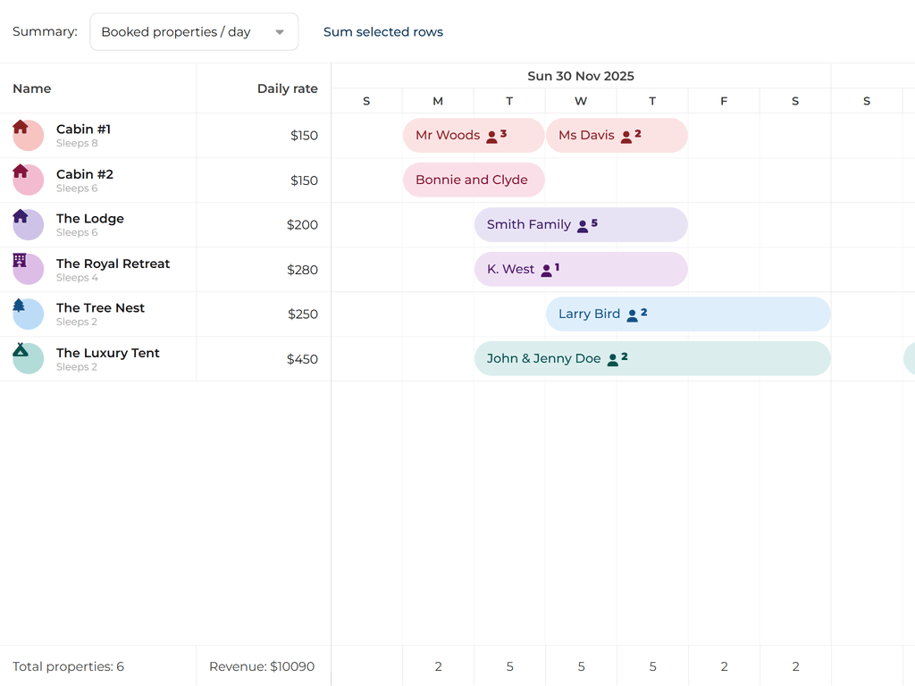Click the Cabin #2 house icon

pos(21,171)
